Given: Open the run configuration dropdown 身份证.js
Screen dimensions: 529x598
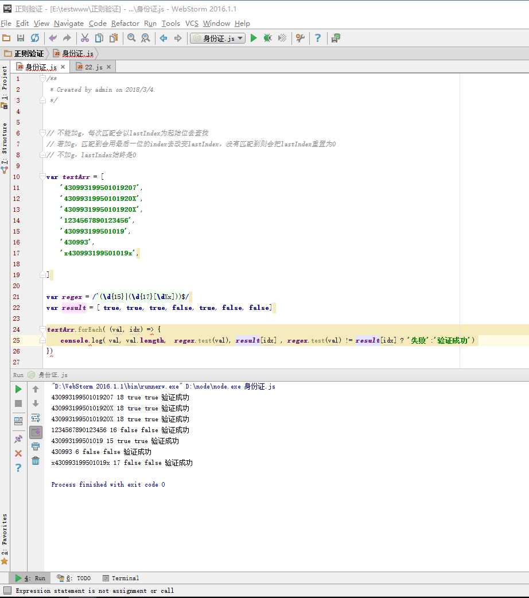Looking at the screenshot, I should (x=218, y=38).
